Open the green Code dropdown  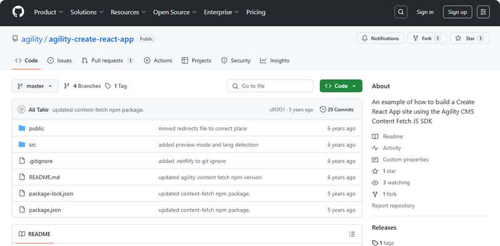point(341,86)
